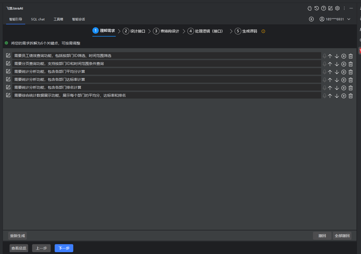Move the 综合统计数据展示 row up
Viewport: 361px width, 254px height.
click(330, 96)
